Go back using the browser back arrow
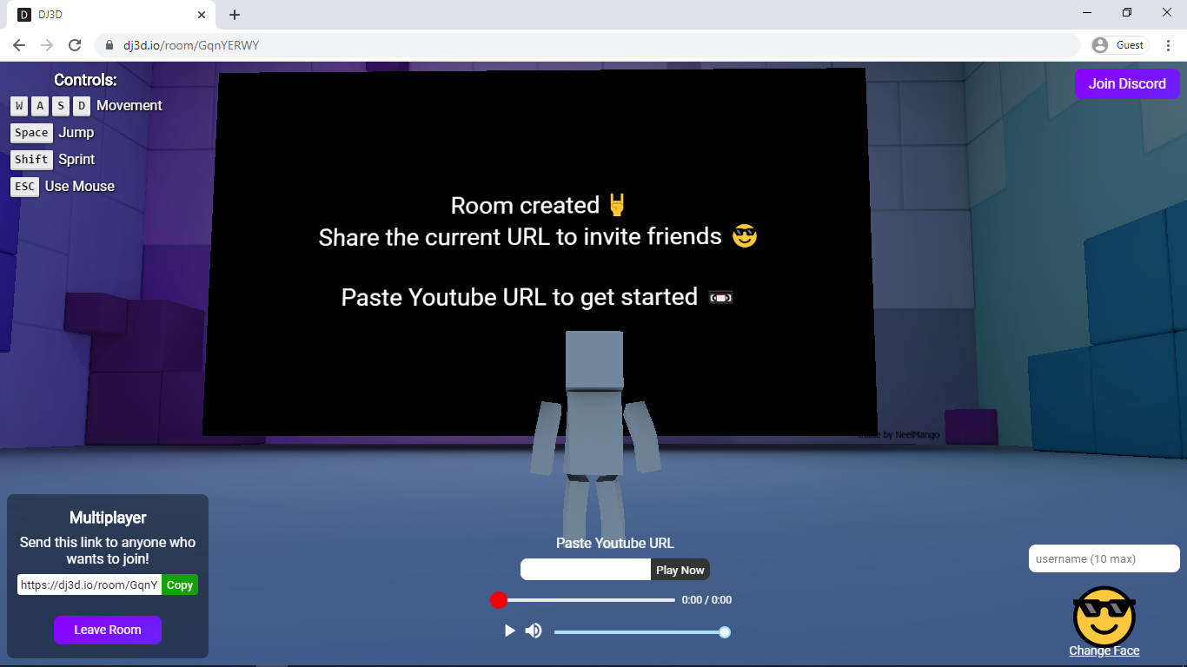Screen dimensions: 1187x667 click(x=19, y=45)
